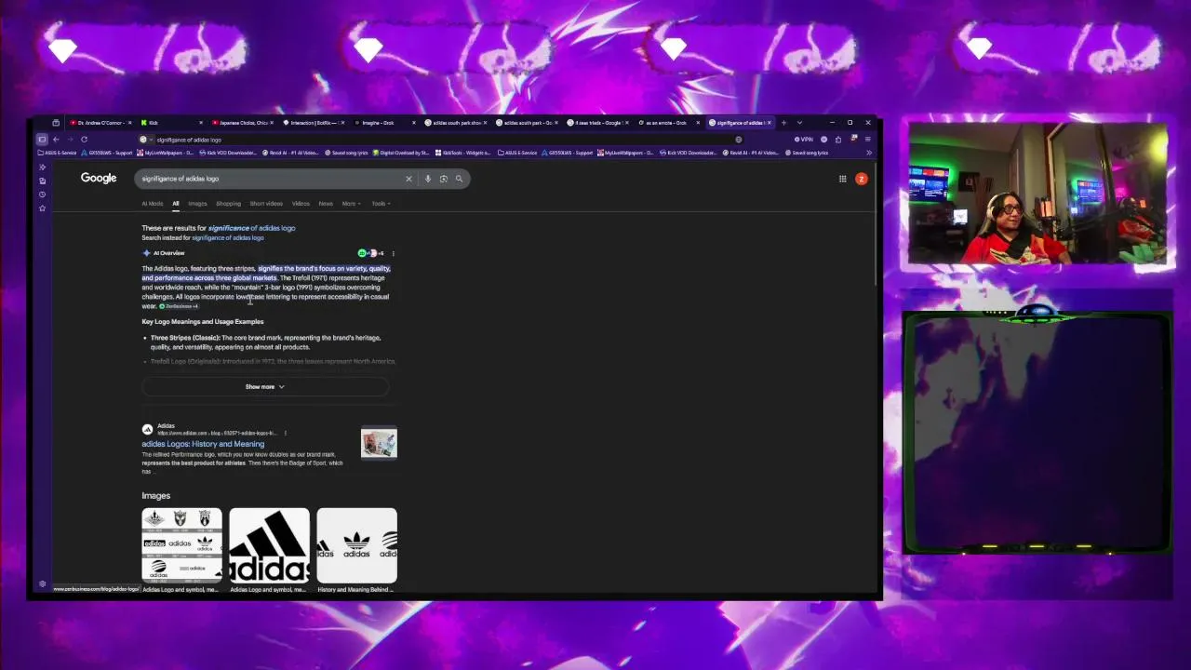1191x670 pixels.
Task: Open the VPN button in the toolbar
Action: click(x=803, y=140)
